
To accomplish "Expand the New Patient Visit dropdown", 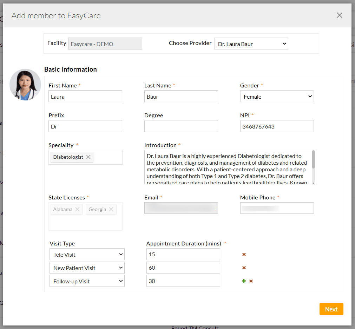I will 87,268.
